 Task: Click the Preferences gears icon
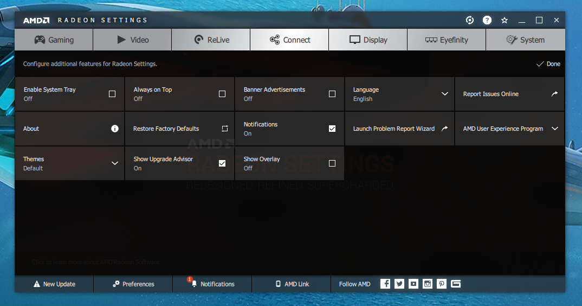coord(116,284)
